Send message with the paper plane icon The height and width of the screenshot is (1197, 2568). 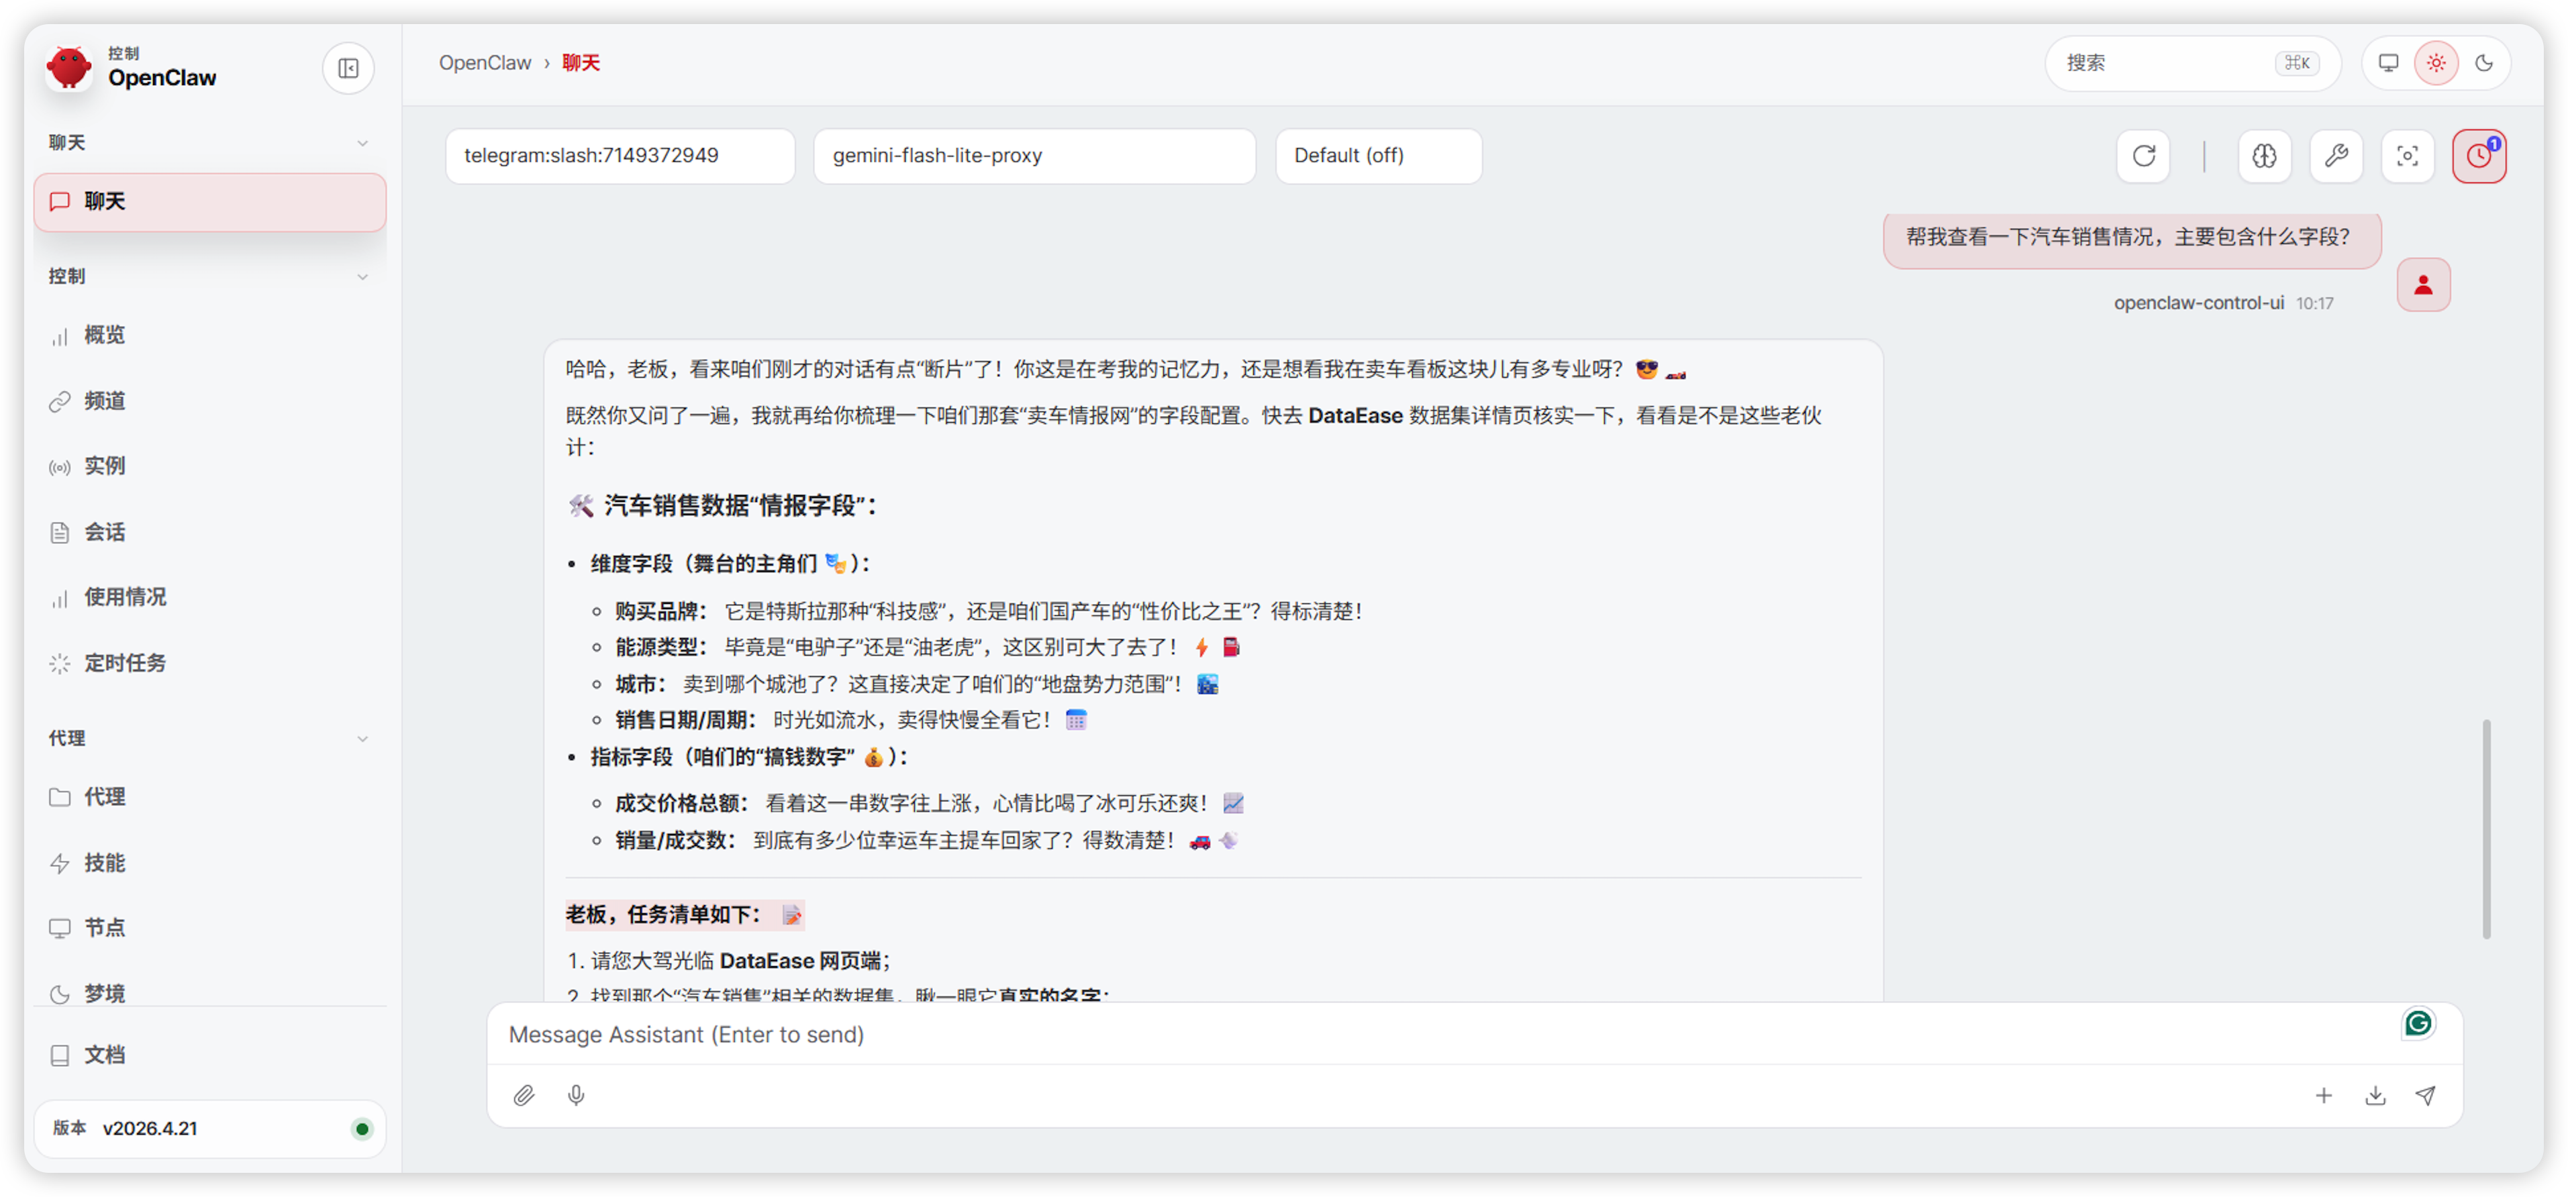click(x=2426, y=1095)
